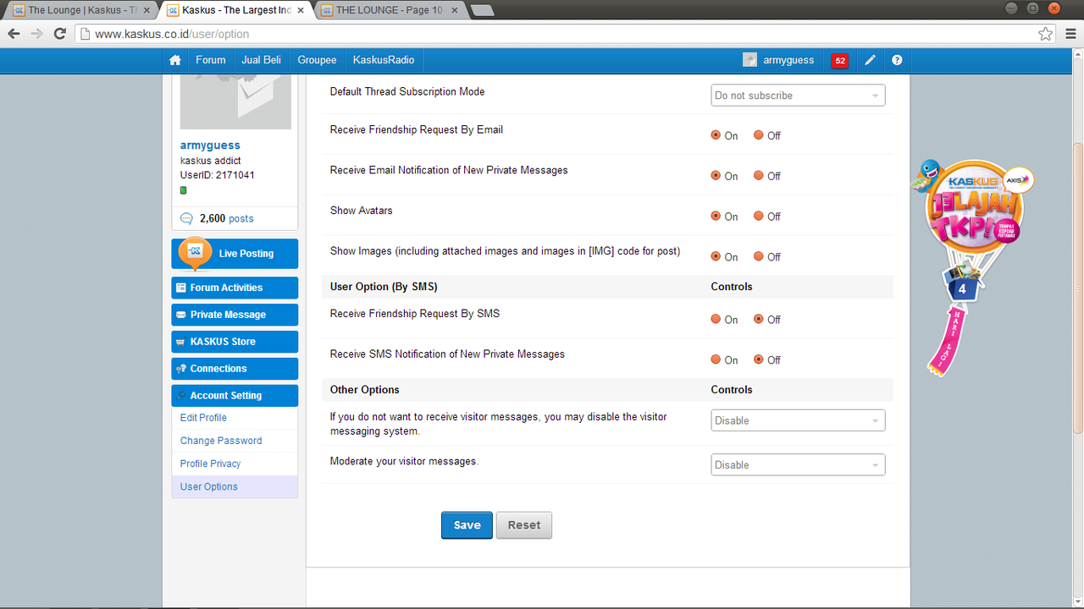Collapse Account Setting sidebar section
The height and width of the screenshot is (609, 1084).
pos(235,396)
